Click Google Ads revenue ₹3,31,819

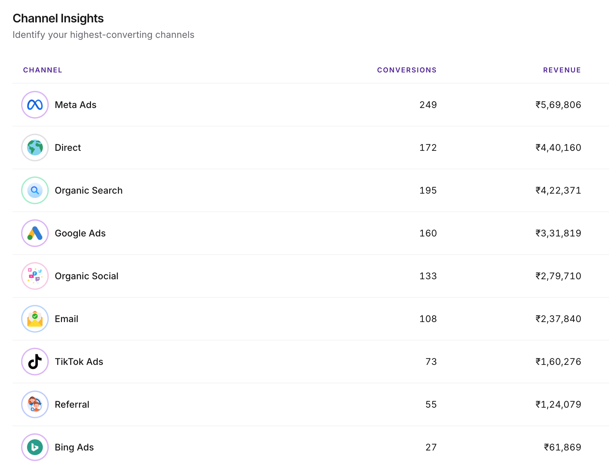click(x=558, y=233)
